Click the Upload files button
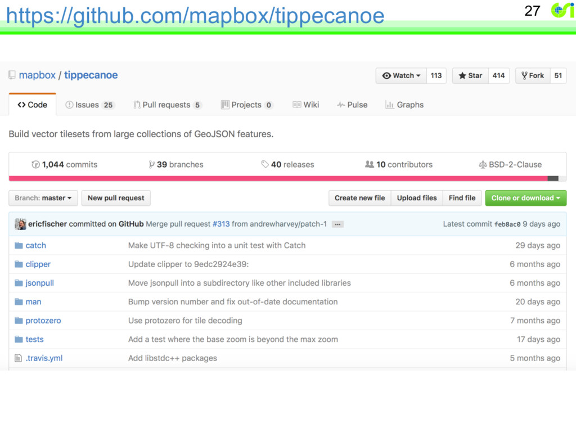The height and width of the screenshot is (432, 576). [417, 198]
